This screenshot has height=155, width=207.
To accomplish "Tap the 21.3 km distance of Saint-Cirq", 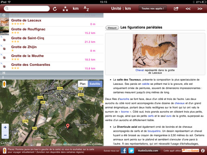I will coord(90,42).
